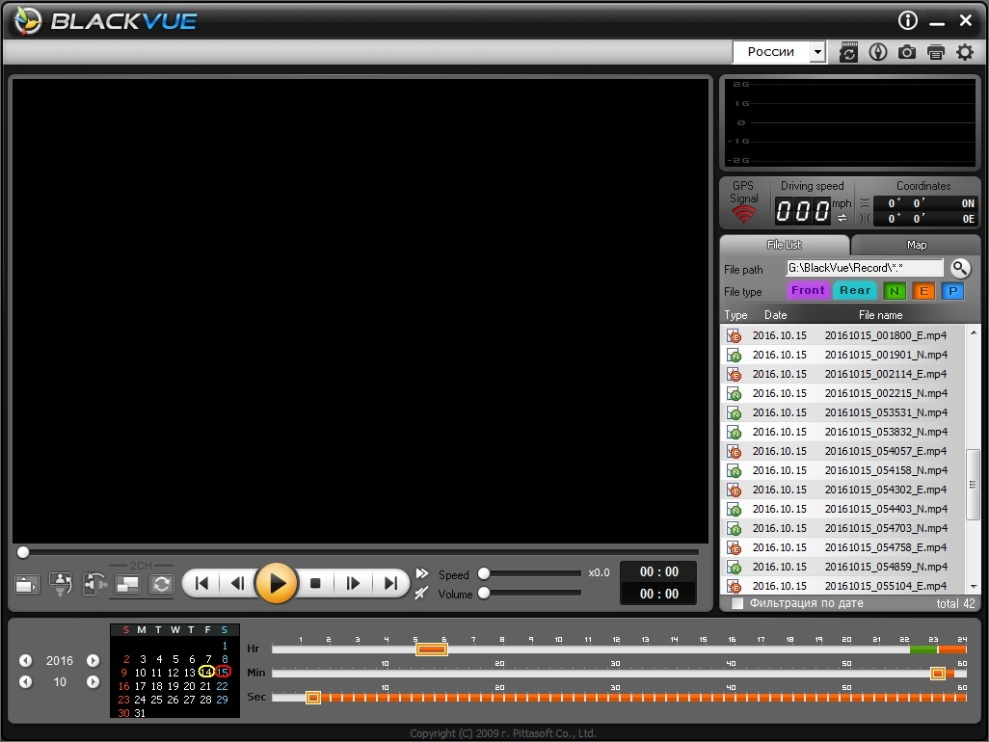
Task: Adjust the Speed slider handle
Action: pyautogui.click(x=484, y=573)
